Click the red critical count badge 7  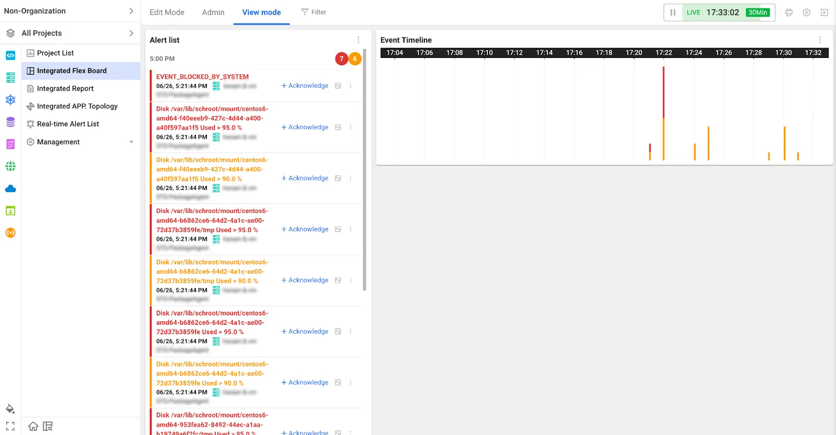point(342,59)
